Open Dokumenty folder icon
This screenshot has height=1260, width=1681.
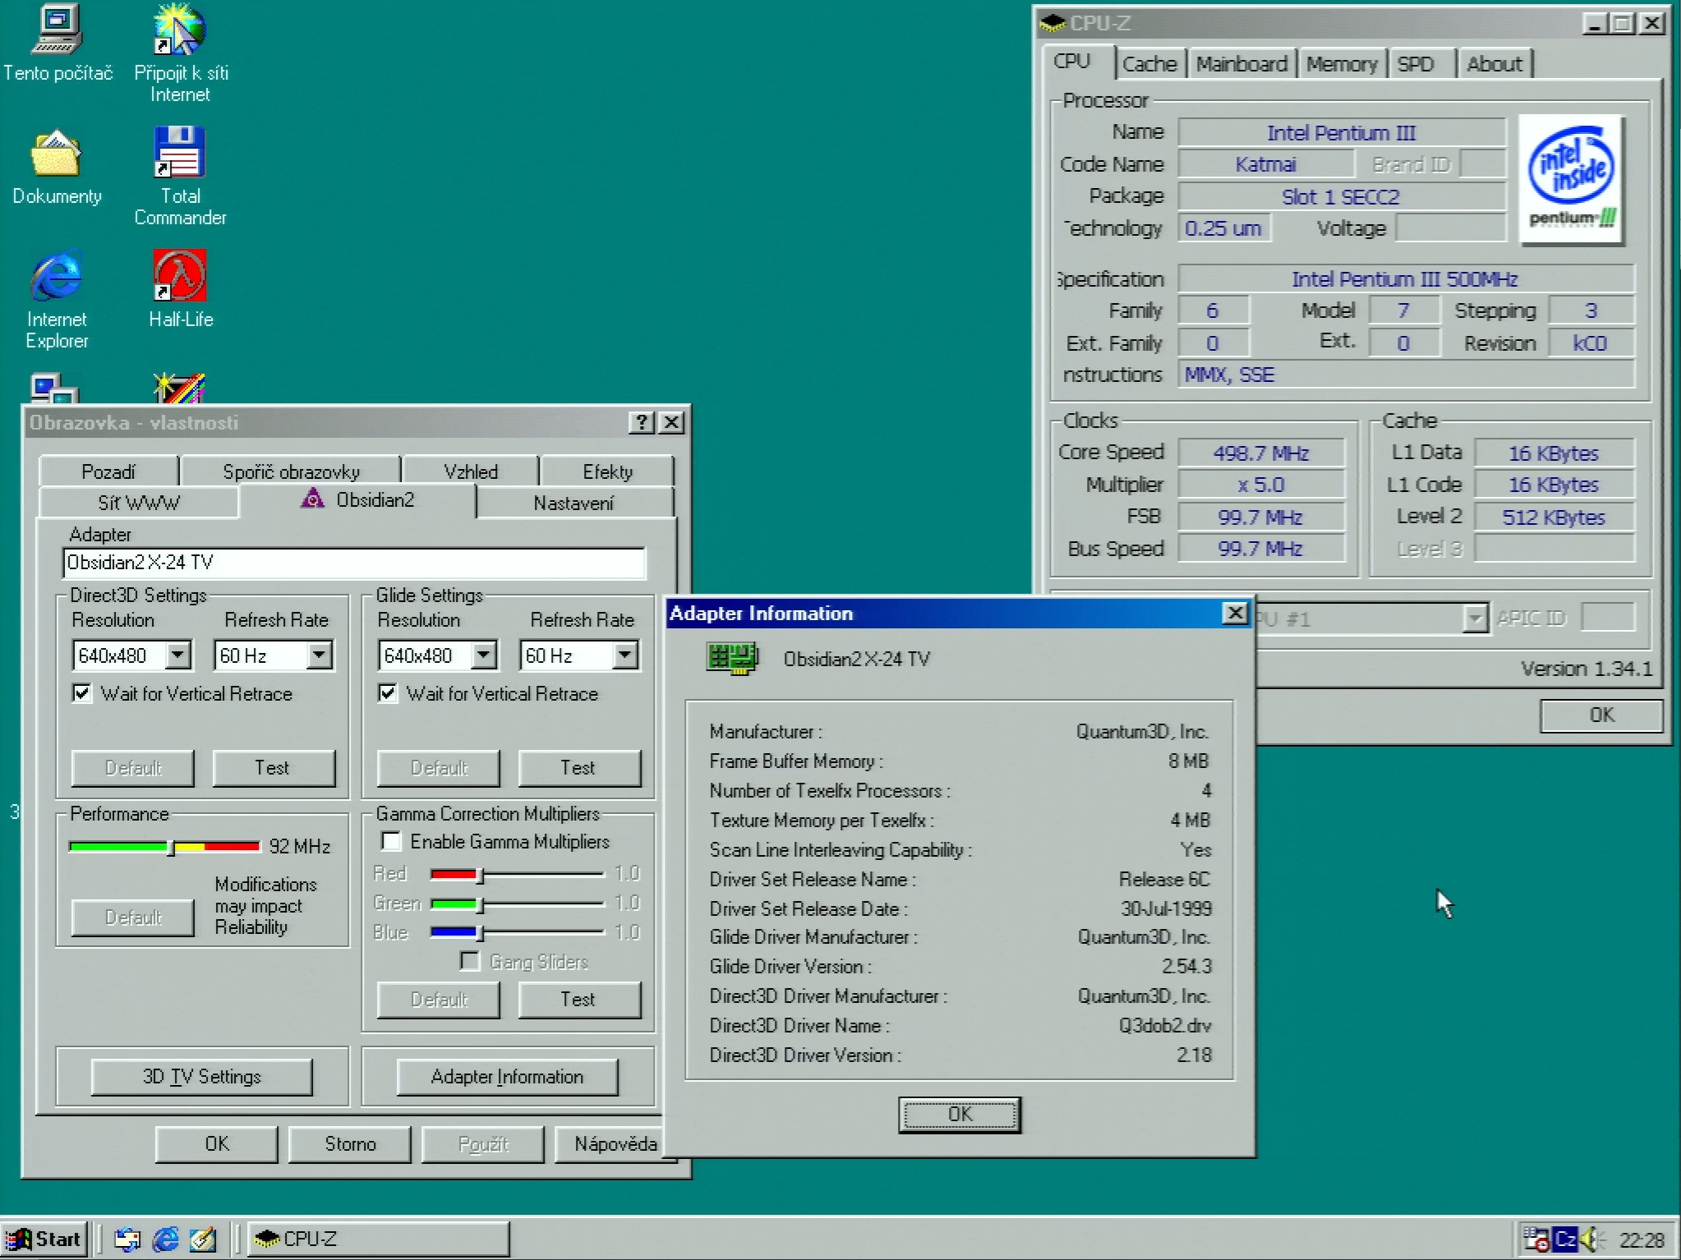56,154
